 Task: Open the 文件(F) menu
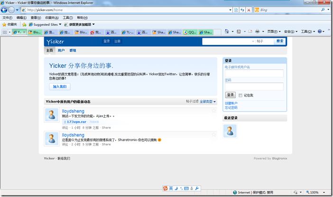point(8,18)
